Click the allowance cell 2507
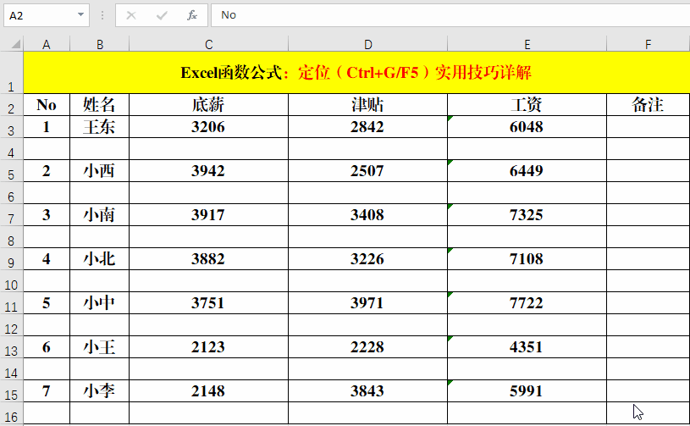 (x=368, y=171)
